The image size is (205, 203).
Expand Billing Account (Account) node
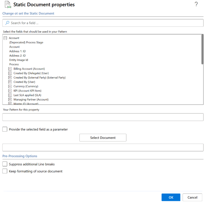[10, 69]
